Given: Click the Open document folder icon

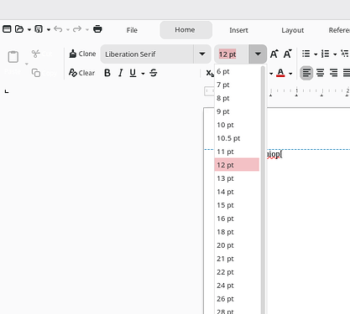Looking at the screenshot, I should coord(19,29).
